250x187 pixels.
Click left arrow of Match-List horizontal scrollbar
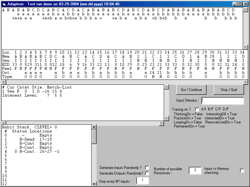(4, 123)
